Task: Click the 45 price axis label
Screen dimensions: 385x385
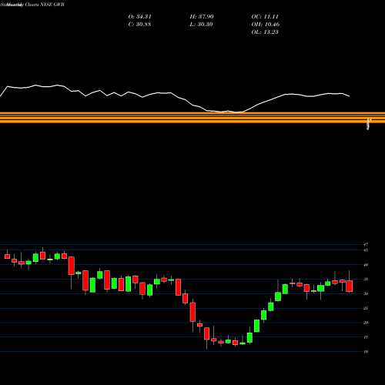Action: tap(366, 250)
